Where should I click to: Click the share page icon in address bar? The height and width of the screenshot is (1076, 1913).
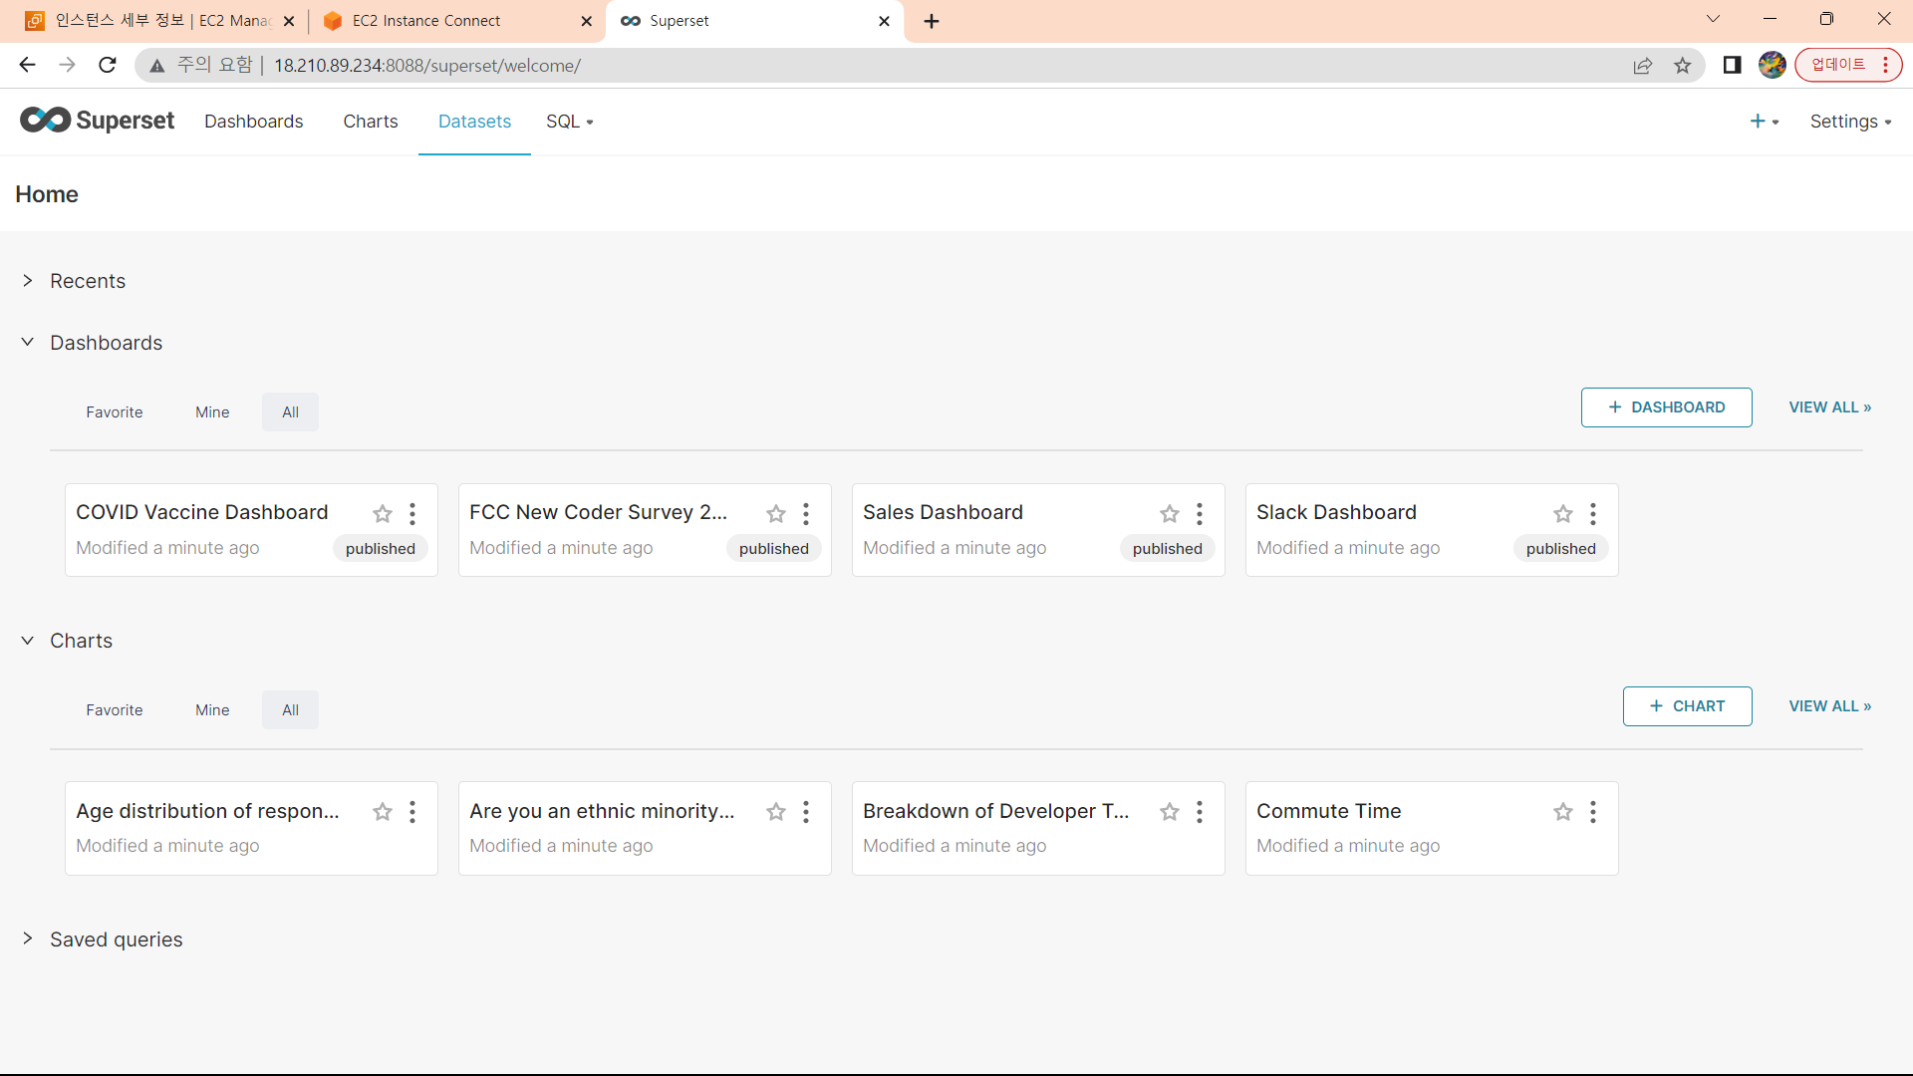pos(1643,66)
